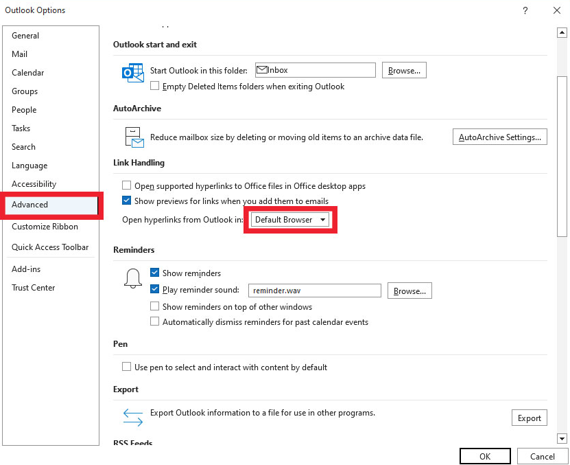Go to the Groups options category

(x=51, y=91)
